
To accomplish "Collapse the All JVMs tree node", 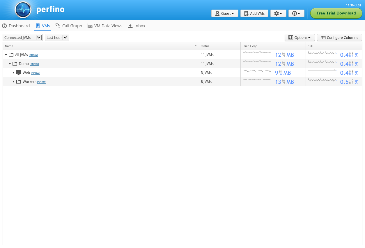I will click(x=6, y=55).
